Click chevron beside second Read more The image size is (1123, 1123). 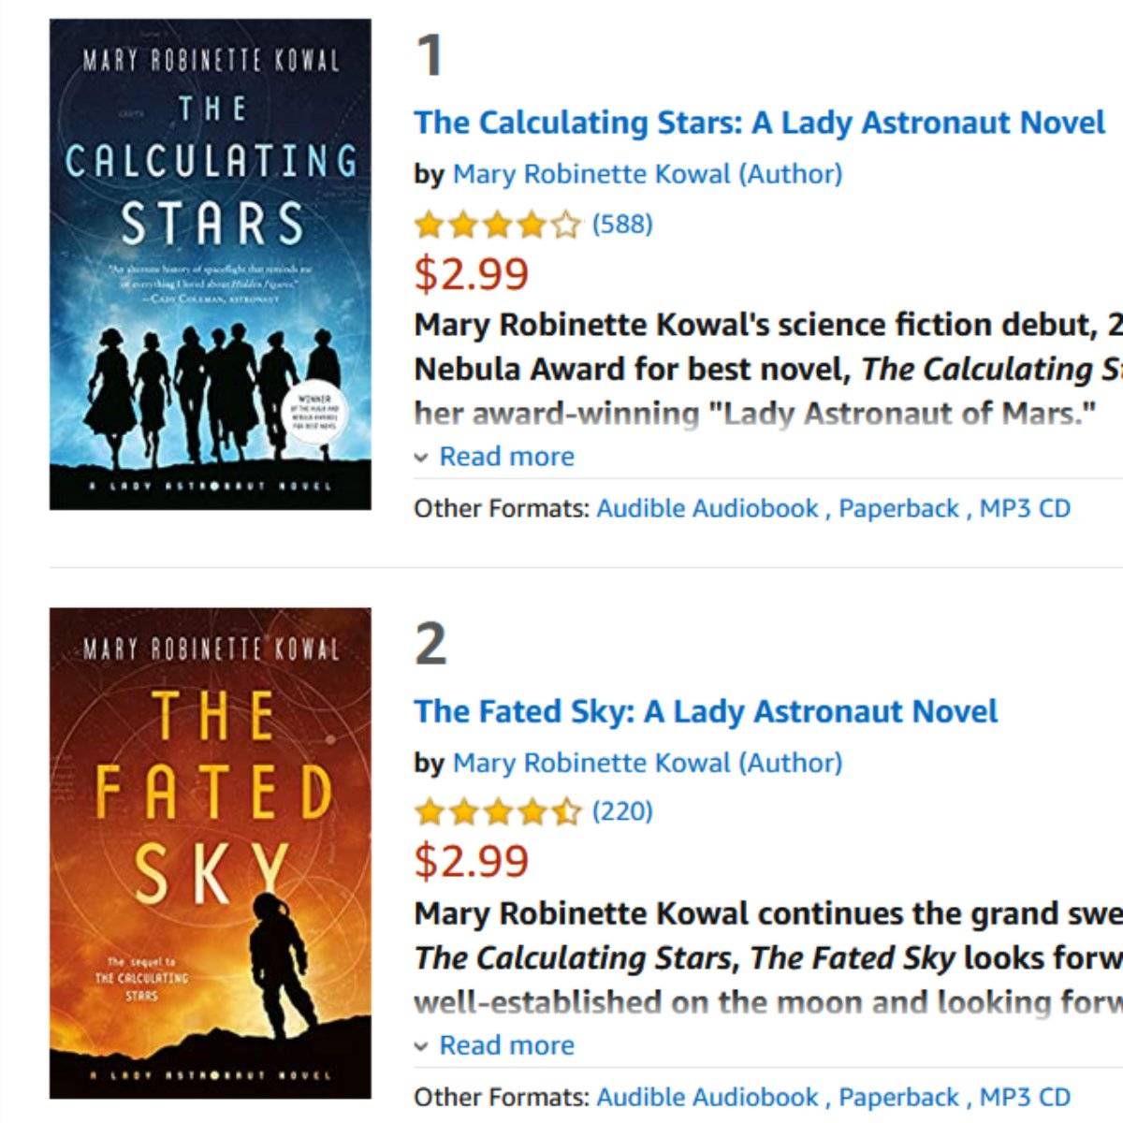[422, 1046]
